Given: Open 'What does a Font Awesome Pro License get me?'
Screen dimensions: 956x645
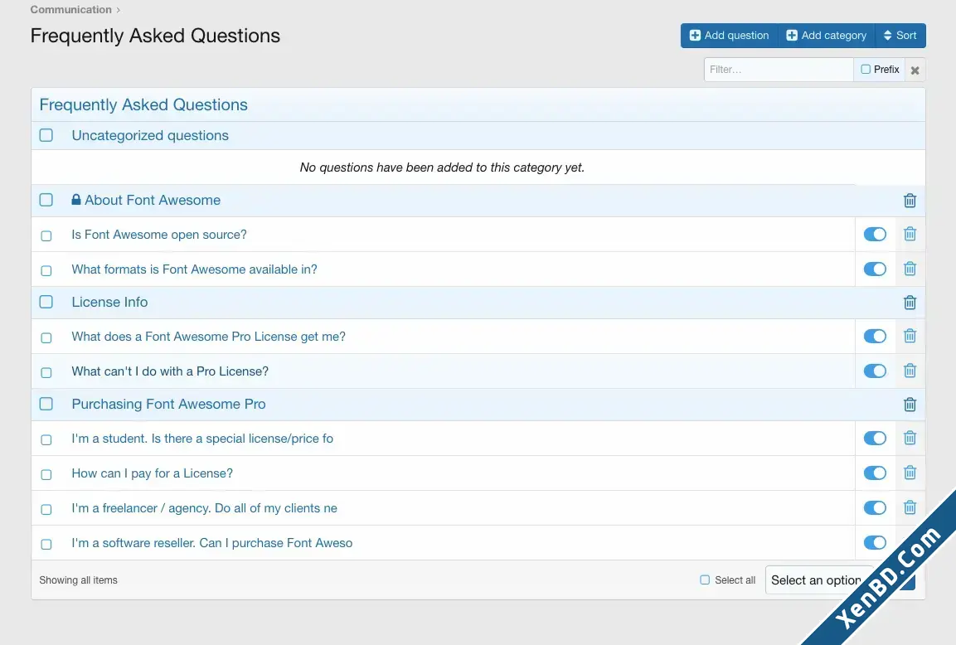Looking at the screenshot, I should (208, 337).
